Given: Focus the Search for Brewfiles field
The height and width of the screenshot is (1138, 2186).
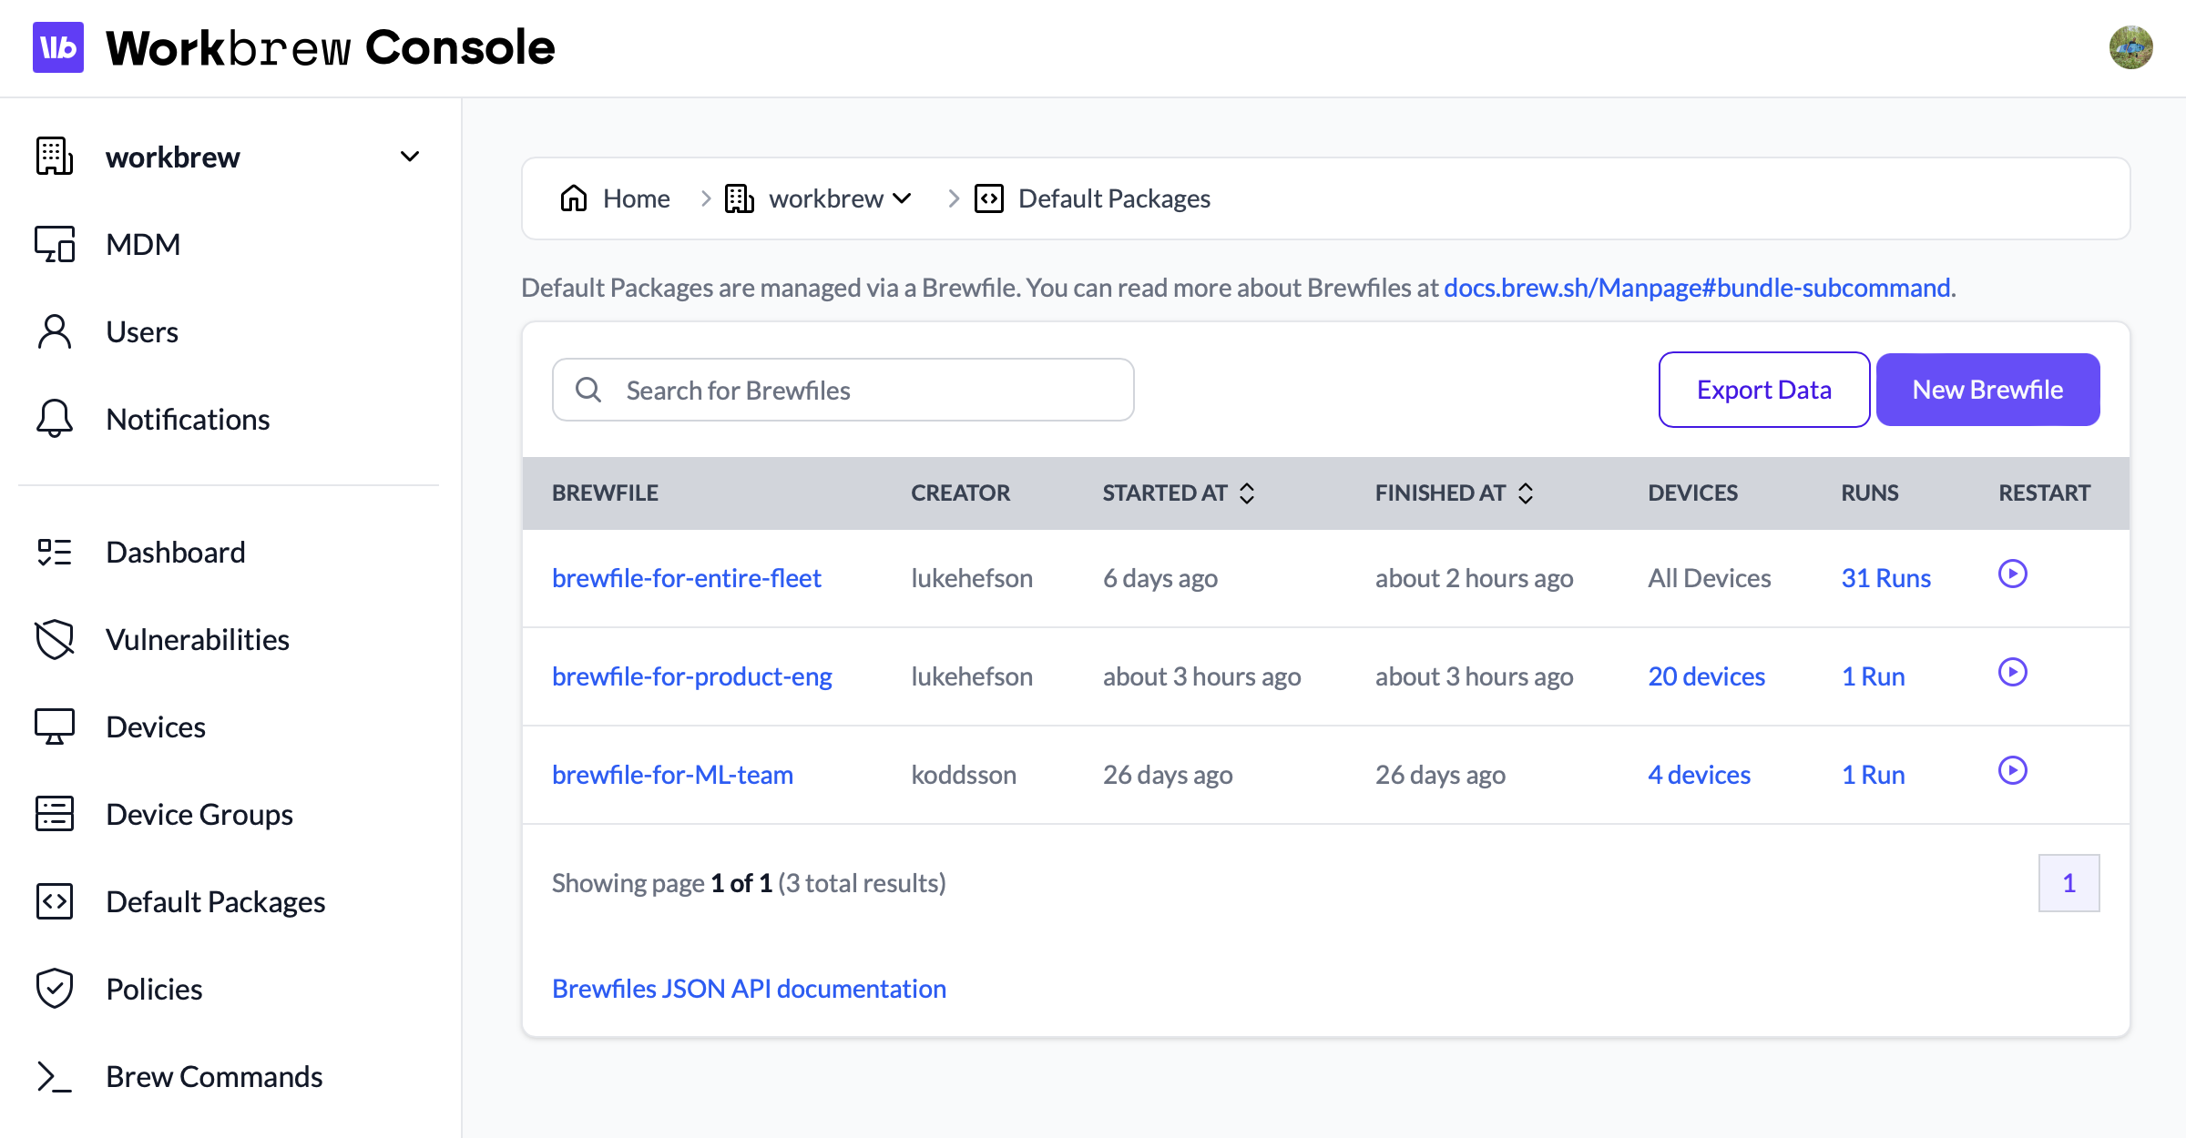Looking at the screenshot, I should pyautogui.click(x=843, y=391).
